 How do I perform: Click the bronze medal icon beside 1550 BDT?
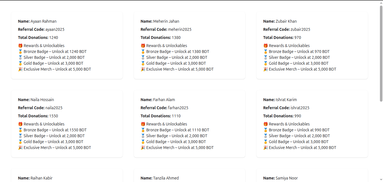pos(20,130)
